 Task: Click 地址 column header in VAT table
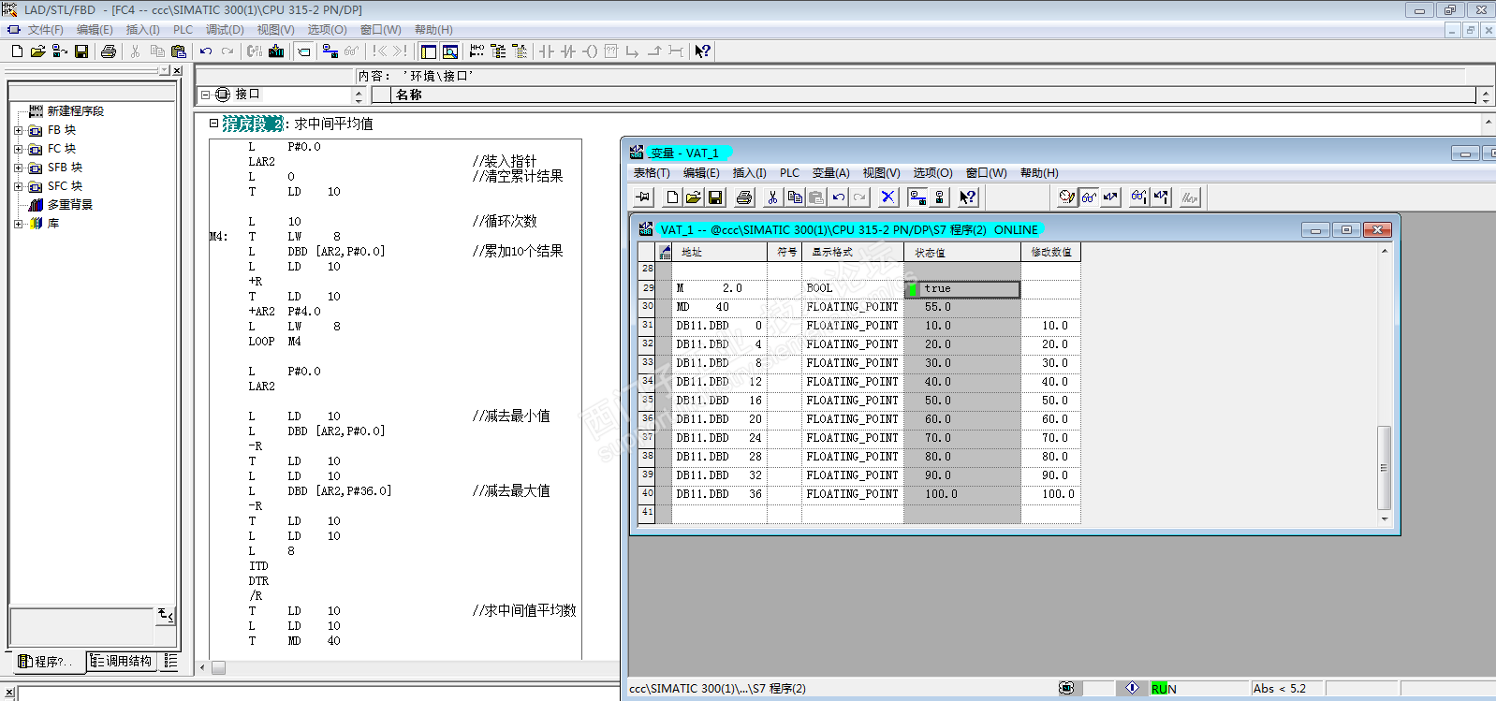[x=719, y=252]
